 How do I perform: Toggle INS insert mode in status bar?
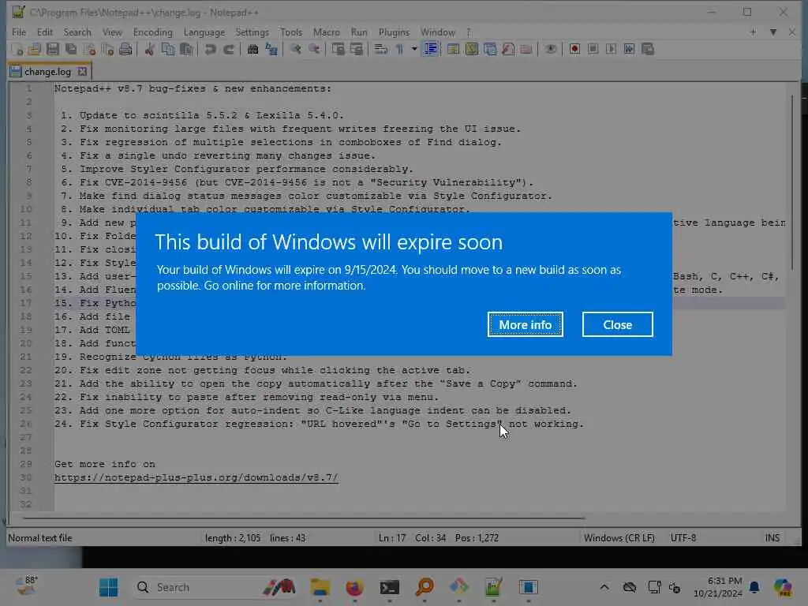coord(772,538)
